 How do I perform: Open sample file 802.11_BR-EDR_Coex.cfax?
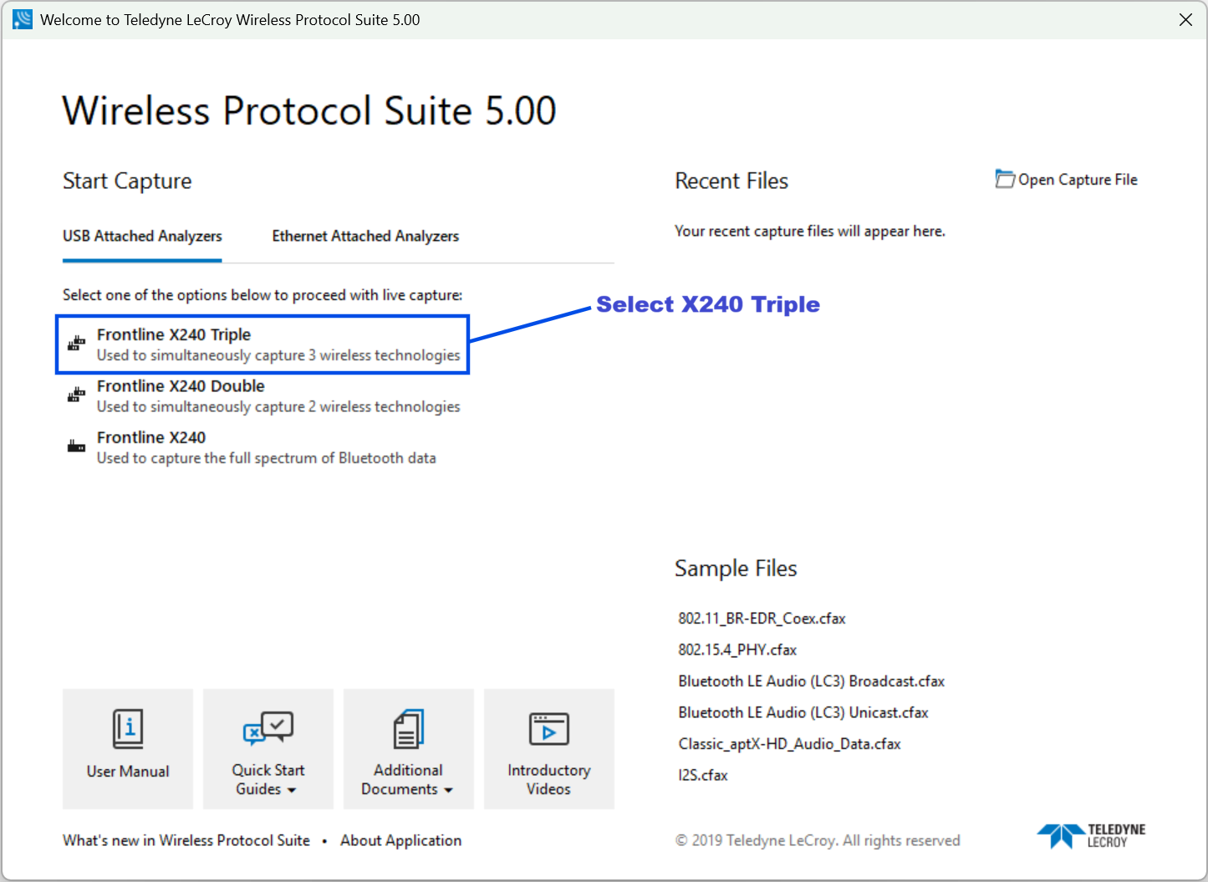click(762, 619)
